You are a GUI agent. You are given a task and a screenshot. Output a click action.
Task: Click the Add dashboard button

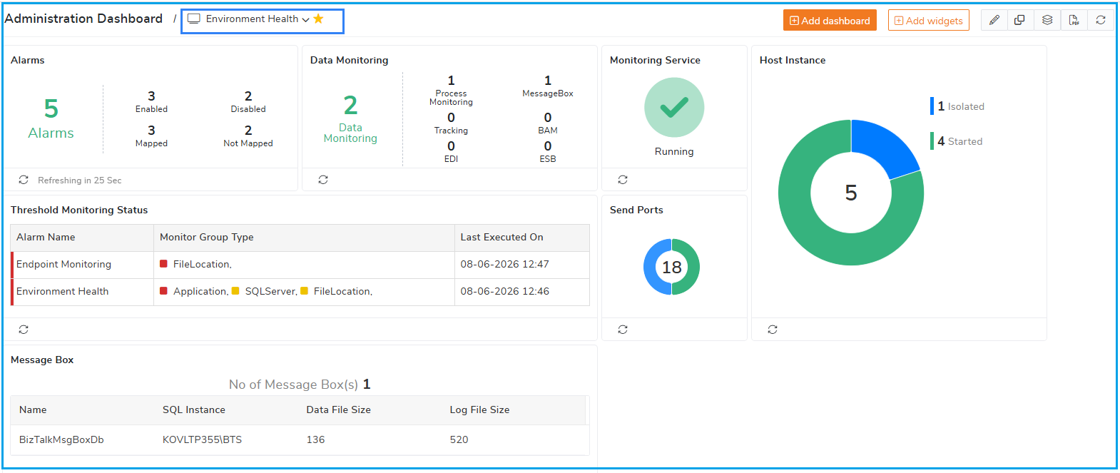[x=830, y=20]
